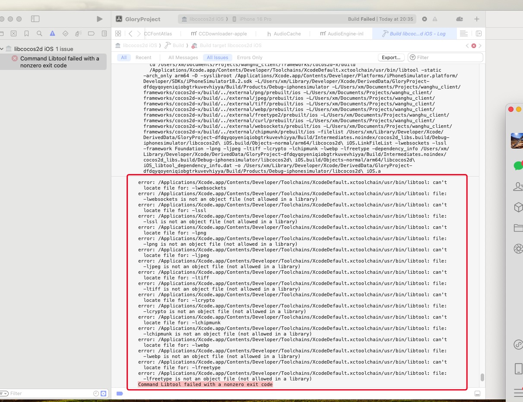Toggle the navigator filter blue square icon

tap(103, 393)
